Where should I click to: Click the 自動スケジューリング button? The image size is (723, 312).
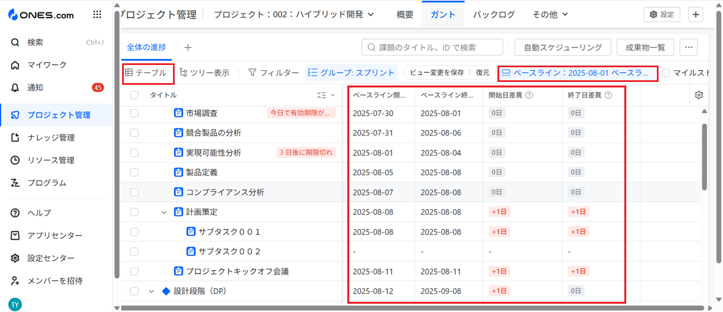point(563,47)
